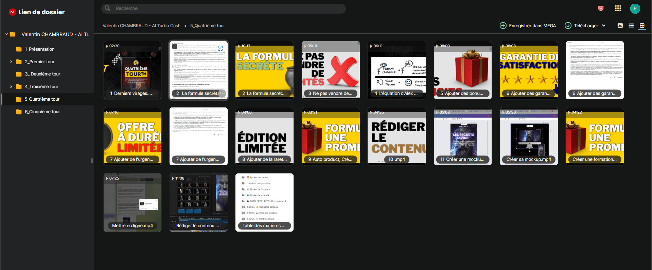The height and width of the screenshot is (270, 652).
Task: Open the 4_L'équation d'Alex video
Action: point(397,70)
